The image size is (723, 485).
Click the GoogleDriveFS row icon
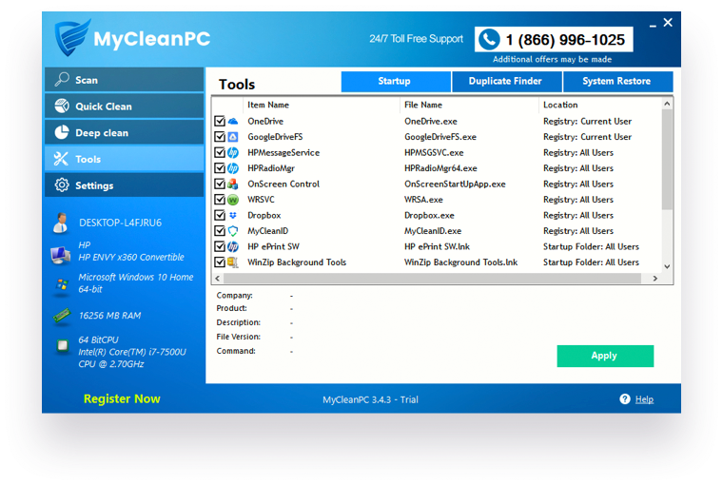[233, 137]
